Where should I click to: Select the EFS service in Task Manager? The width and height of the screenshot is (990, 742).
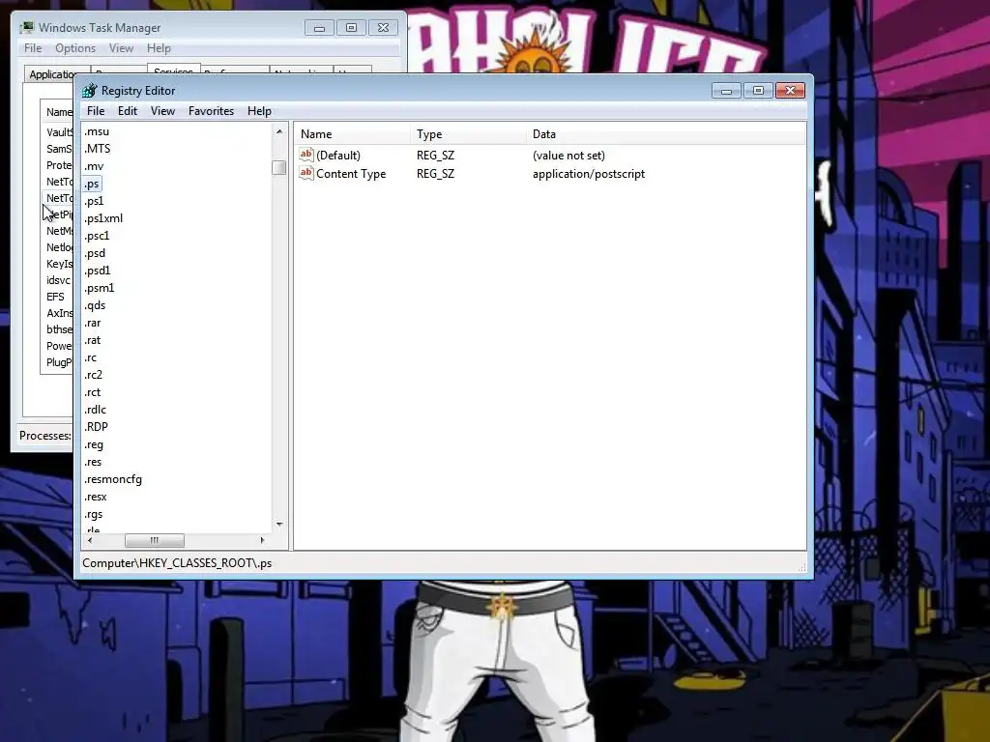55,297
